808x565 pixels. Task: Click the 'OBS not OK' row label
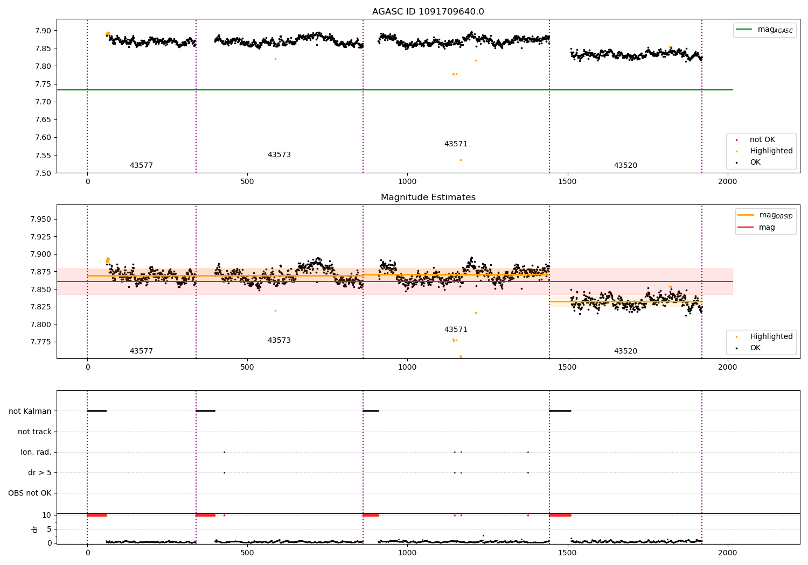[x=30, y=493]
